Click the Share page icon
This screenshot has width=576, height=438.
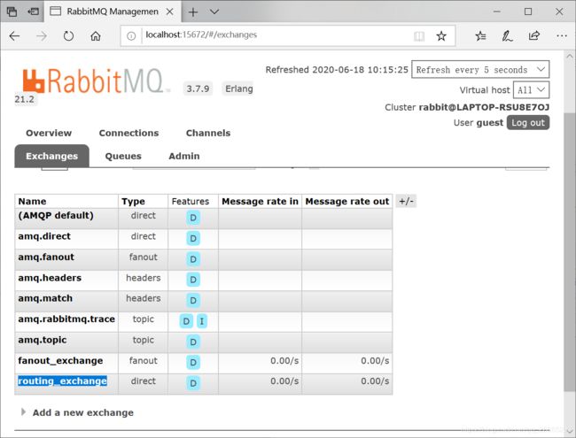coord(534,35)
